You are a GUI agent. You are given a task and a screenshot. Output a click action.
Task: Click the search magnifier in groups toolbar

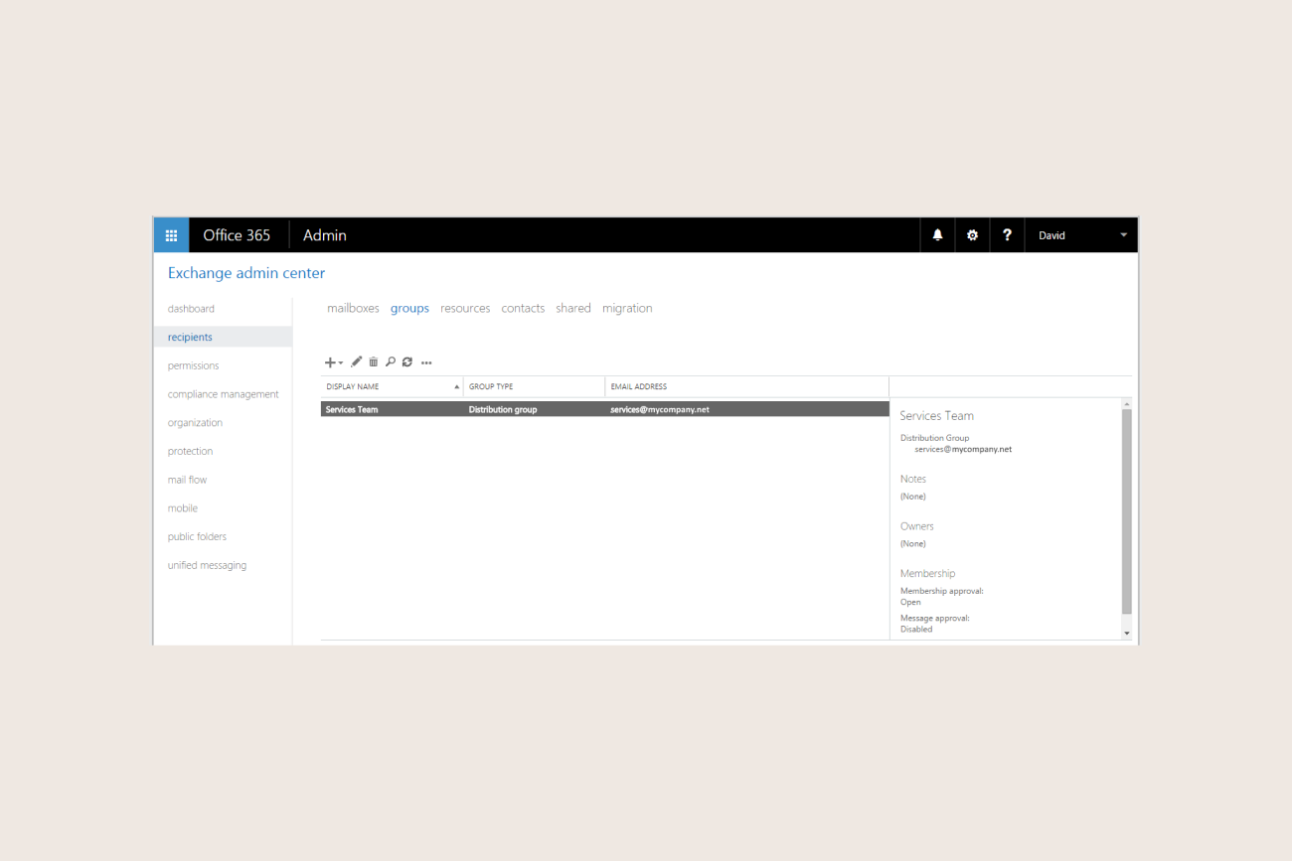pos(391,362)
